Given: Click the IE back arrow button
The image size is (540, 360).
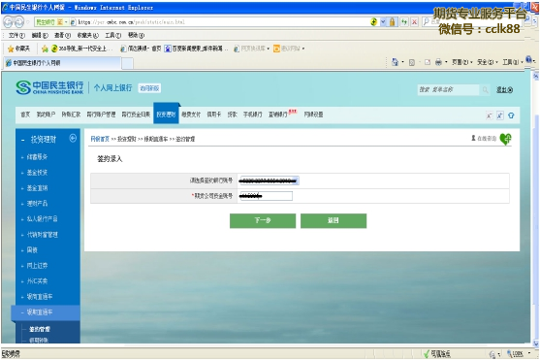Looking at the screenshot, I should (9, 22).
